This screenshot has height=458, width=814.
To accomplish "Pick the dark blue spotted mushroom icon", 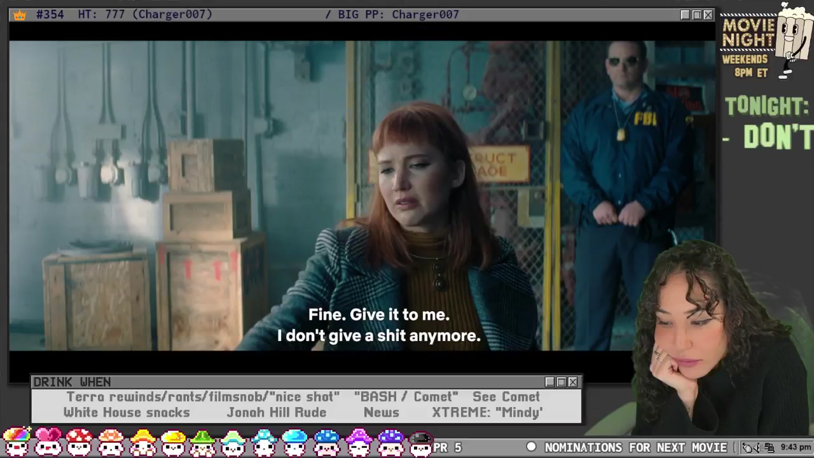I will pyautogui.click(x=326, y=442).
